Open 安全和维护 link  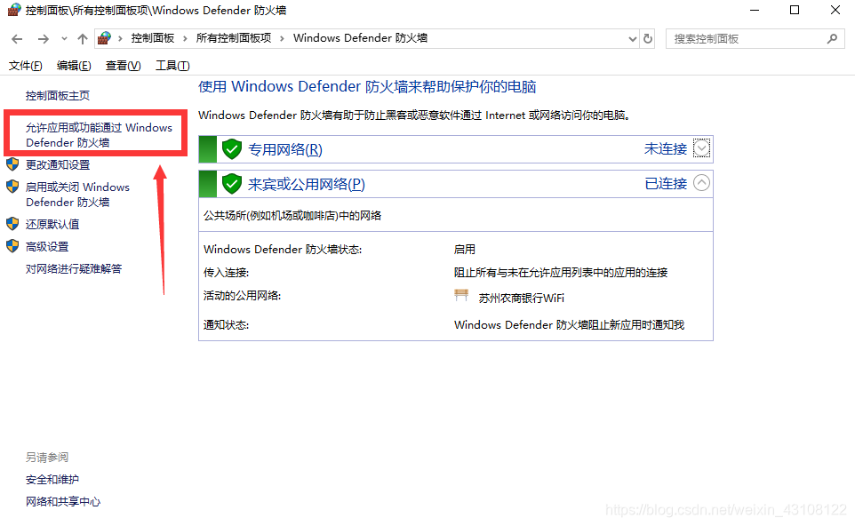tap(52, 480)
